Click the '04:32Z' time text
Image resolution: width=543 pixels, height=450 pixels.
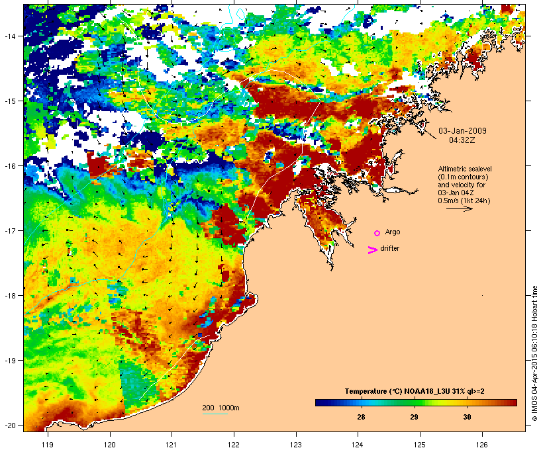462,140
